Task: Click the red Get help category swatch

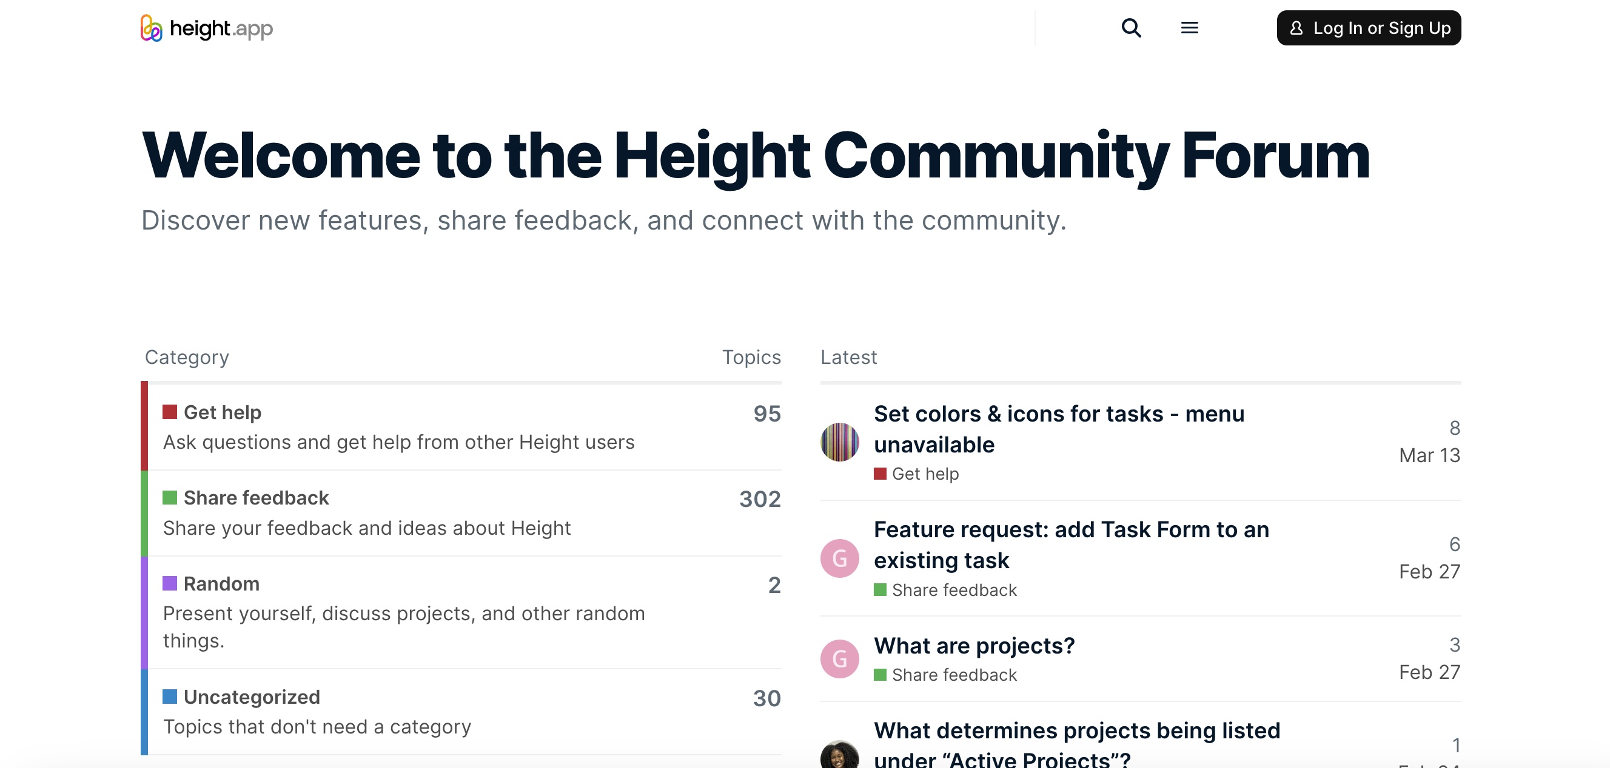Action: pyautogui.click(x=169, y=412)
